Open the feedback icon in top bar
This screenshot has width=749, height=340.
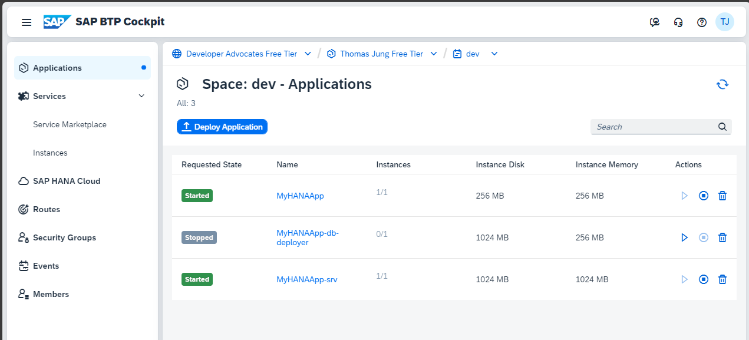coord(654,22)
